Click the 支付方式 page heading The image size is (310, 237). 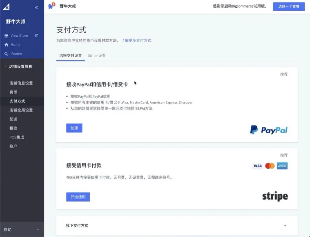[x=71, y=30]
